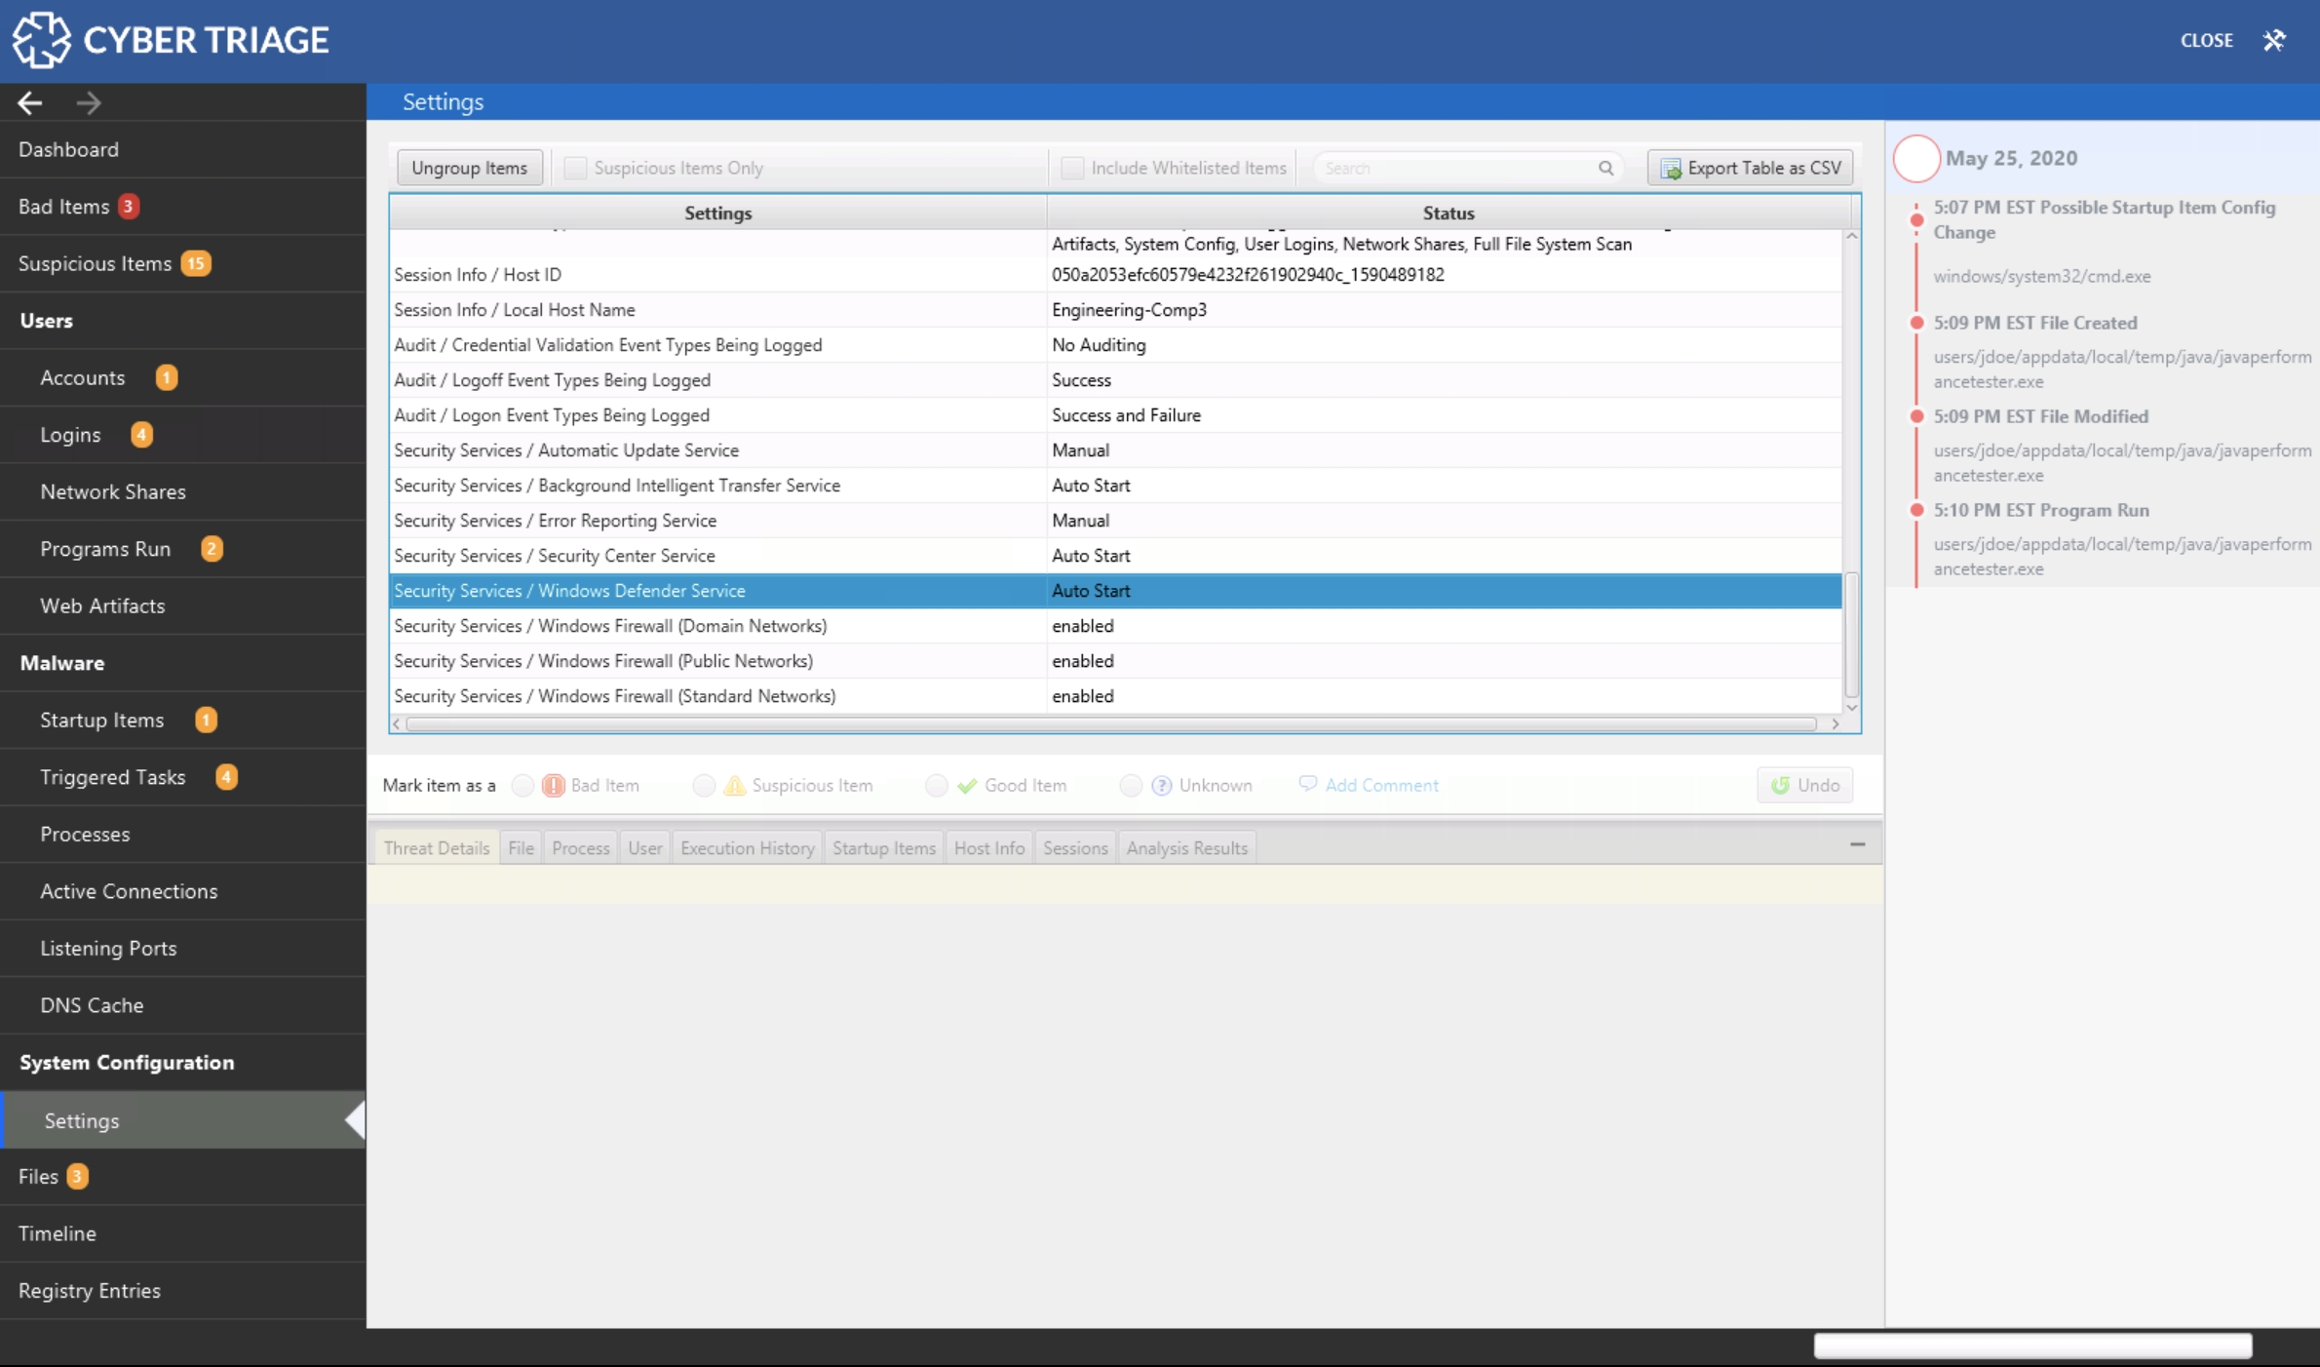This screenshot has width=2320, height=1367.
Task: Toggle Include Whitelisted Items checkbox
Action: tap(1072, 168)
